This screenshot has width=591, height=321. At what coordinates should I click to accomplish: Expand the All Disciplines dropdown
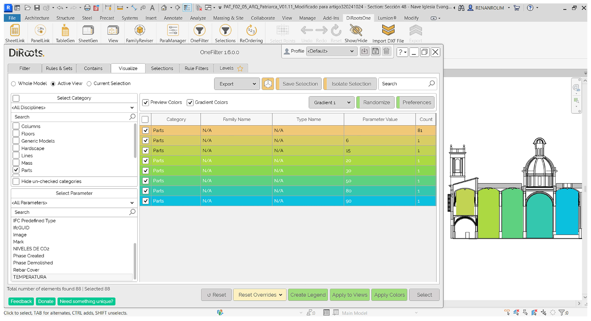click(73, 108)
